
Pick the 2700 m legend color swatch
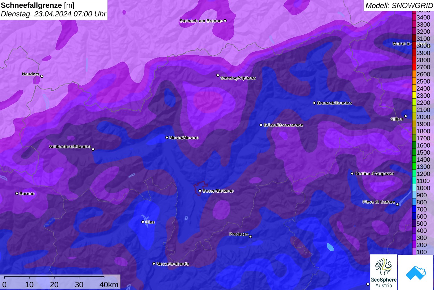tap(414, 67)
